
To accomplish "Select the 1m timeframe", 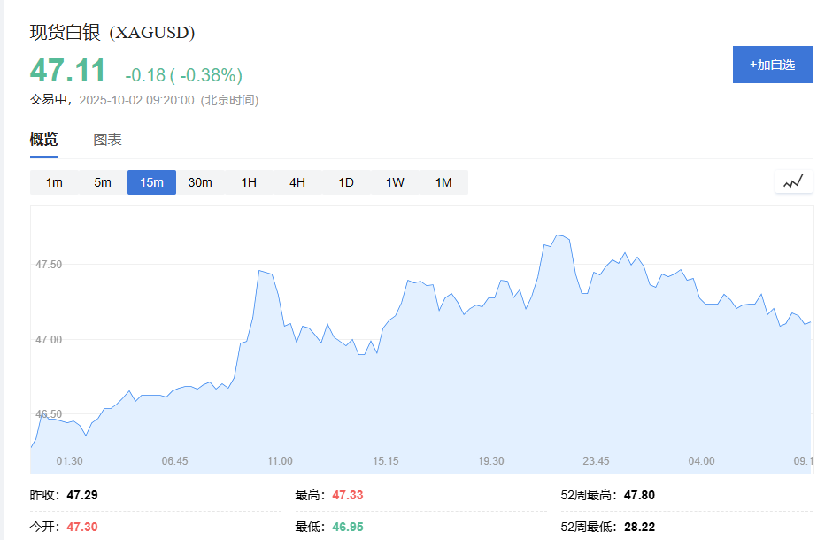I will [x=54, y=182].
